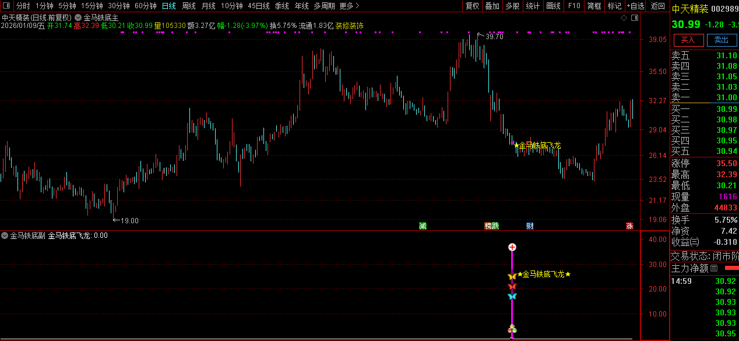Viewport: 739px width, 341px height.
Task: Click the red 涨 event marker
Action: 629,226
